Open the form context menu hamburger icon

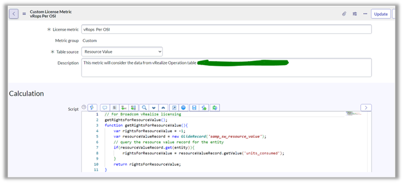(x=24, y=14)
